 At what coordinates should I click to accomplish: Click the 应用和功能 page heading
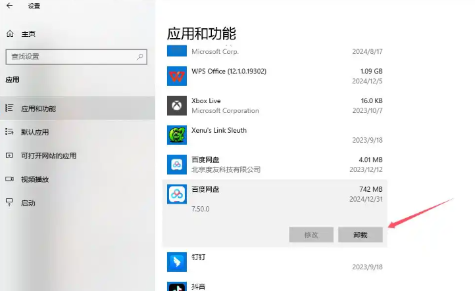(201, 34)
